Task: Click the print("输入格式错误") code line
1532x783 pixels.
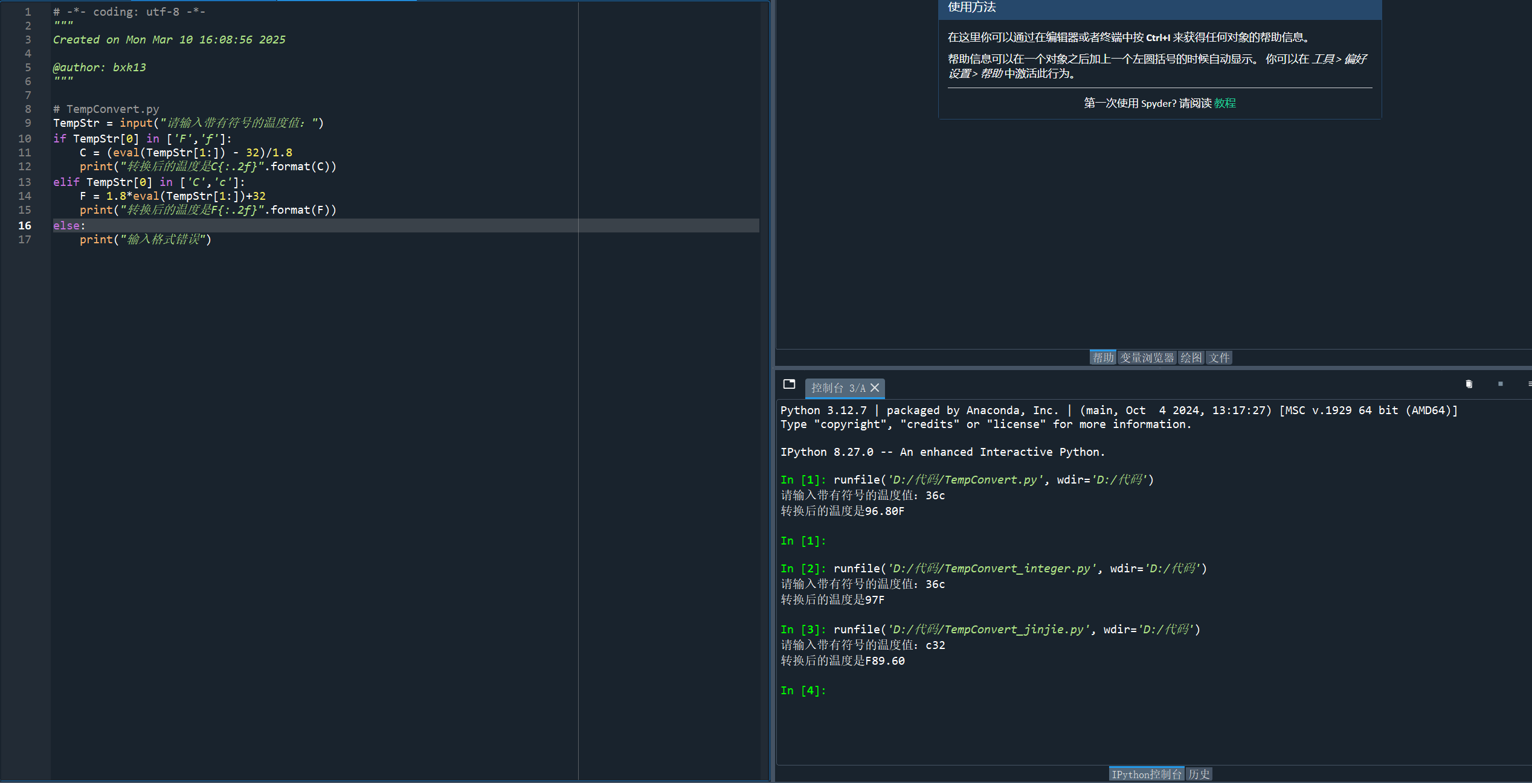Action: 145,240
